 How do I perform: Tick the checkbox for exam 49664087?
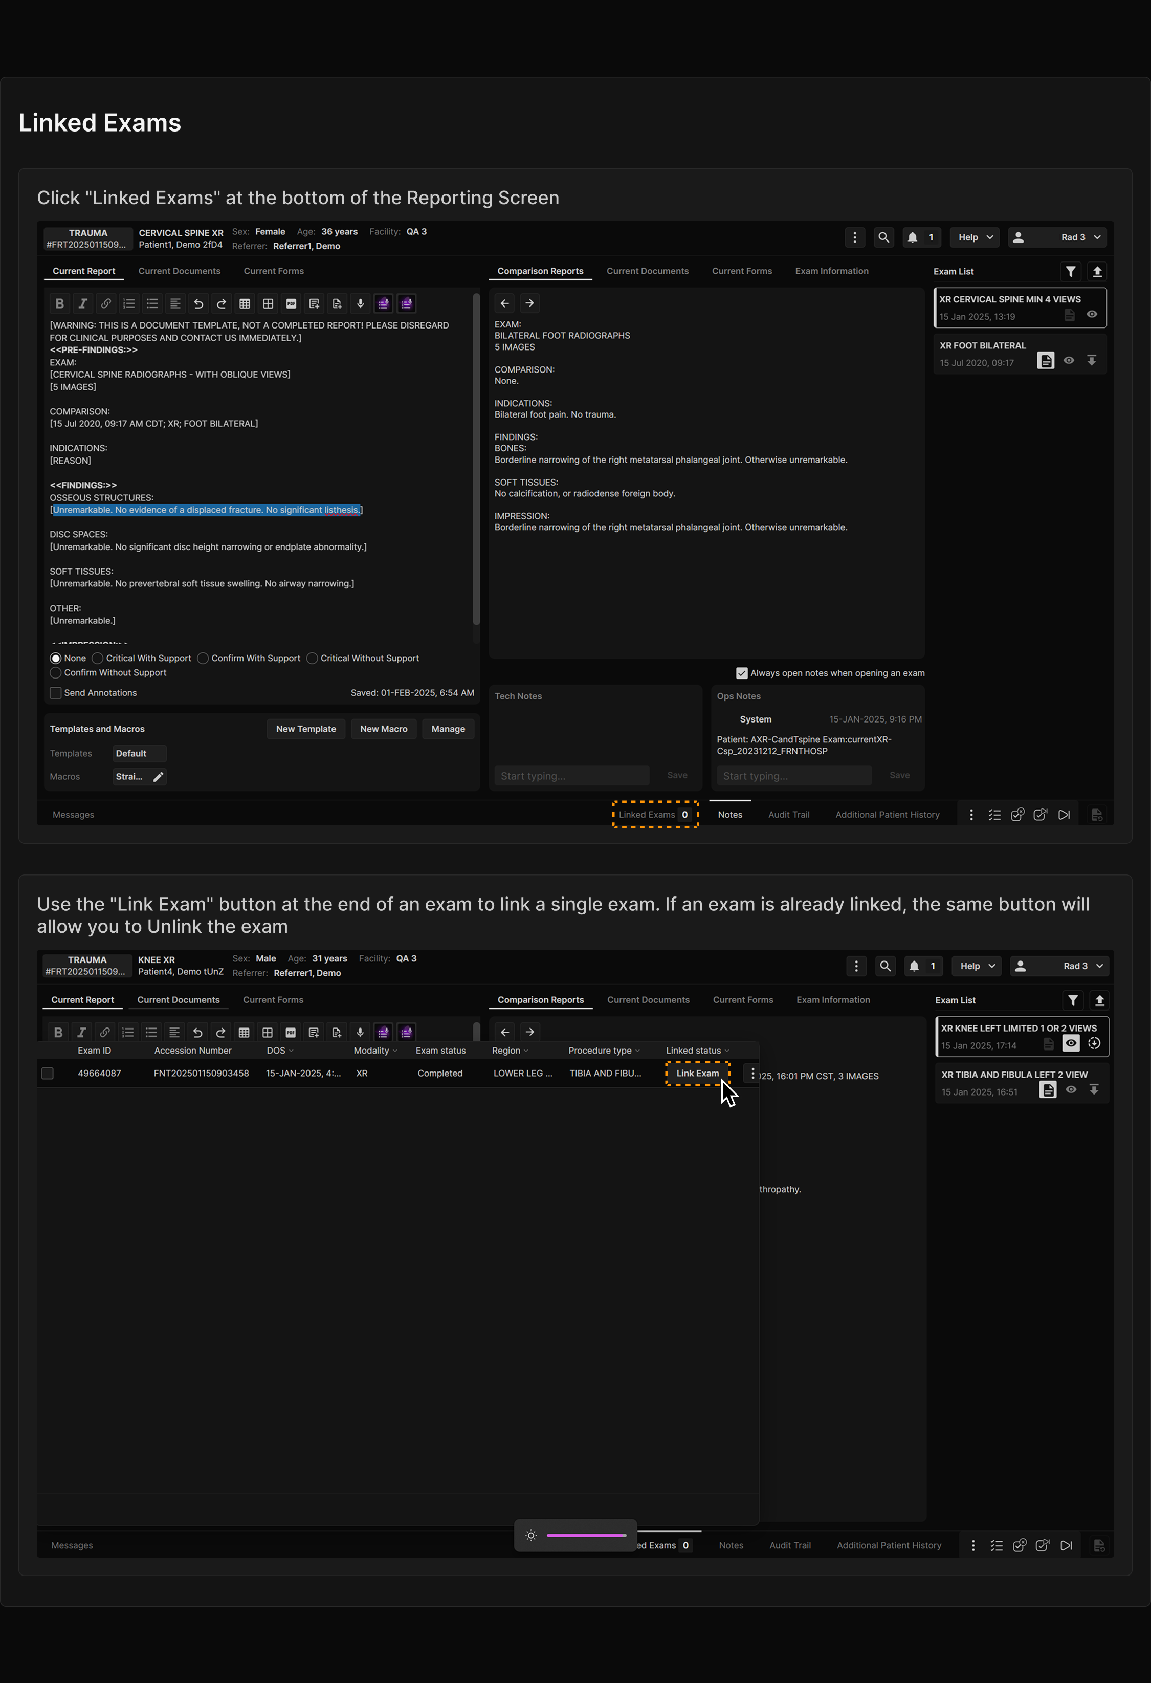(x=48, y=1074)
